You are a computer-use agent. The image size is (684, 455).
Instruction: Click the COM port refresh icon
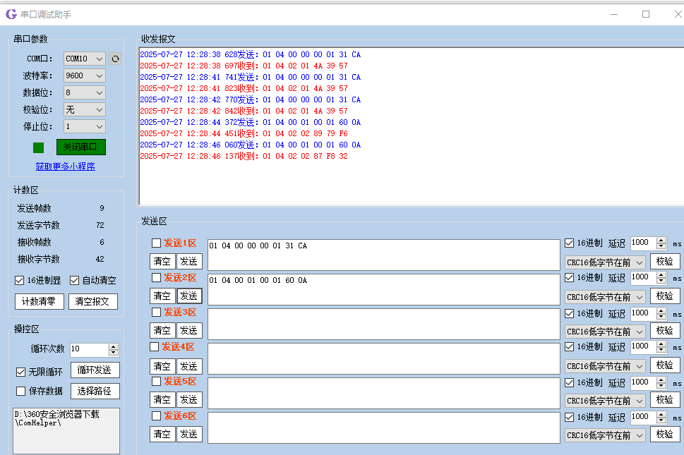pyautogui.click(x=116, y=59)
